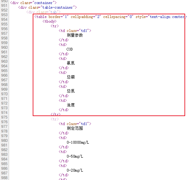Click line number 957 in the gutter
Image resolution: width=187 pixels, height=180 pixels.
[4, 34]
